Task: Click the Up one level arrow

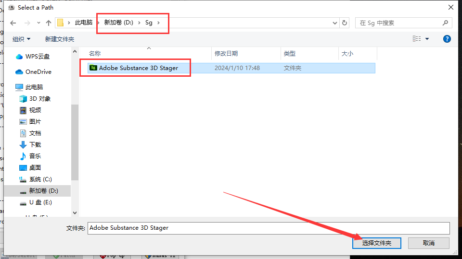Action: (48, 23)
